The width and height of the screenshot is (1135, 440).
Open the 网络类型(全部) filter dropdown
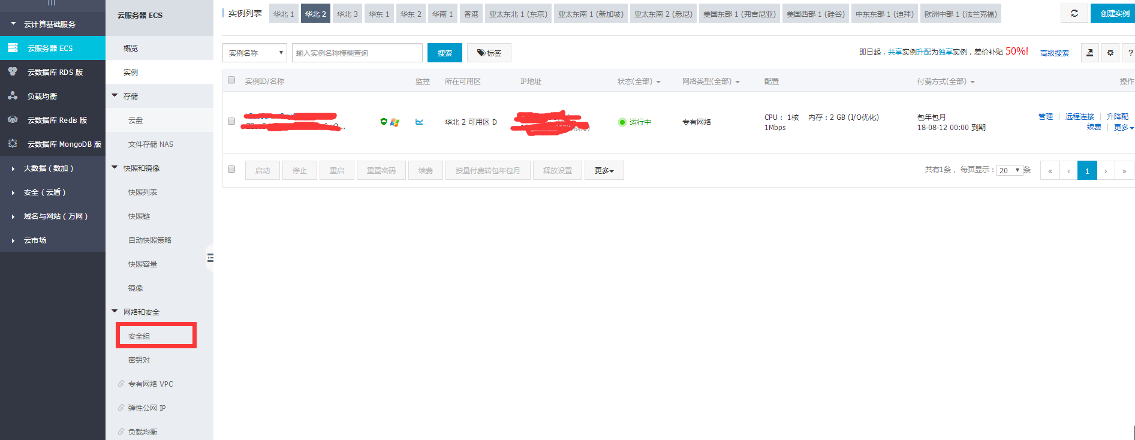coord(711,82)
